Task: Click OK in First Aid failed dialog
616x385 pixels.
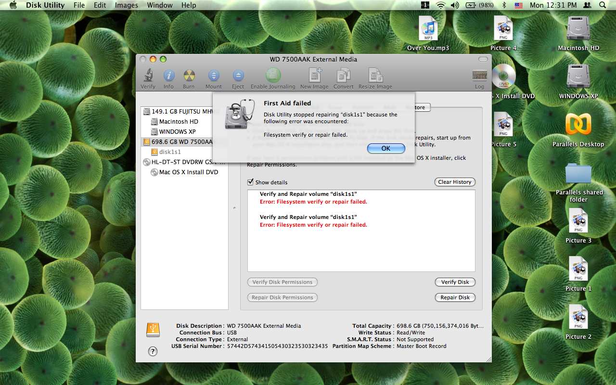Action: click(386, 148)
